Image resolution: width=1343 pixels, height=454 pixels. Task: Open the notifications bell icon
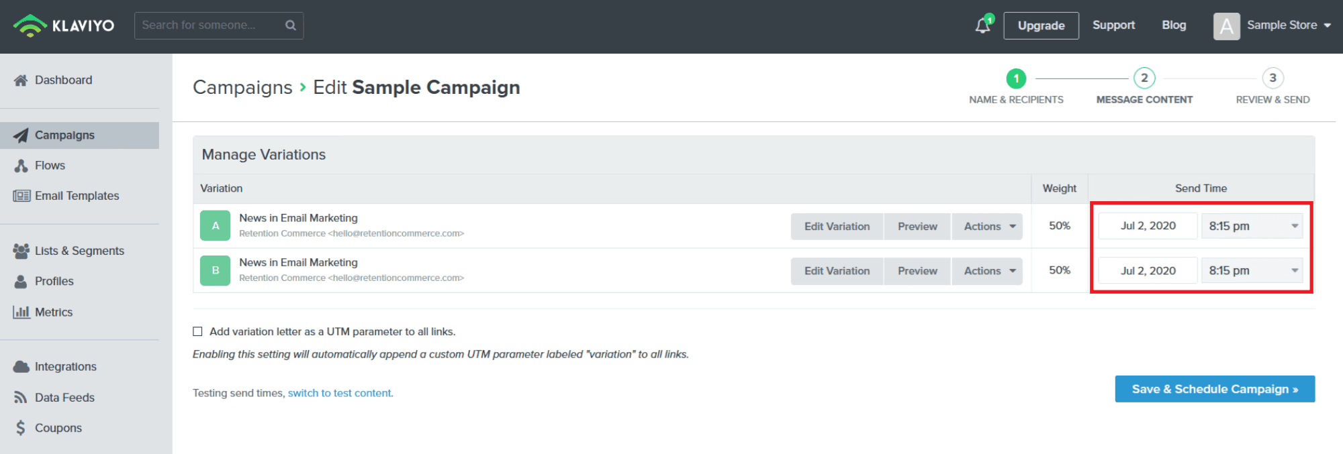[x=983, y=25]
